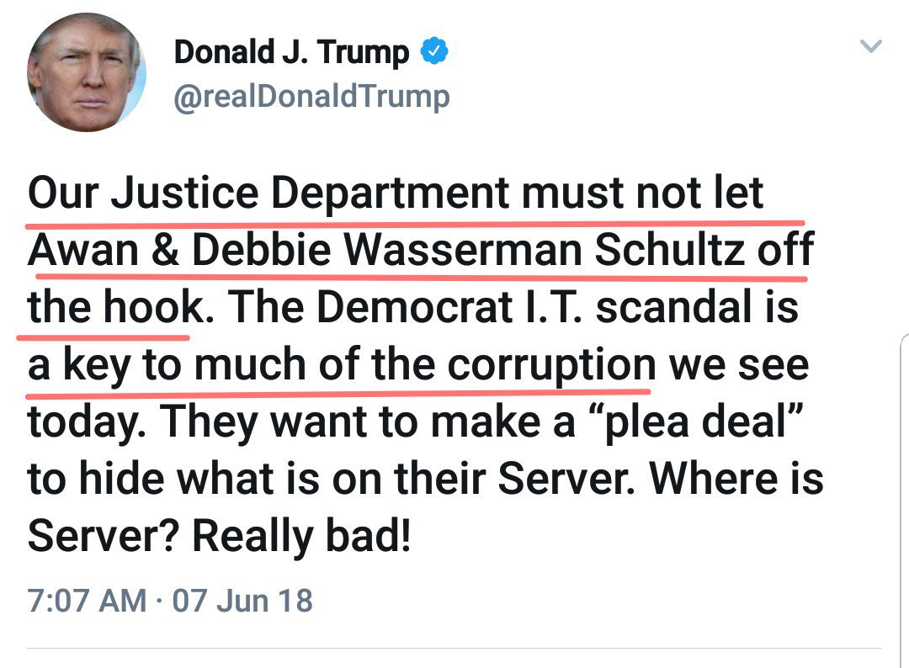Click the words "Justice Department" in tweet
This screenshot has height=668, width=909.
click(x=311, y=194)
